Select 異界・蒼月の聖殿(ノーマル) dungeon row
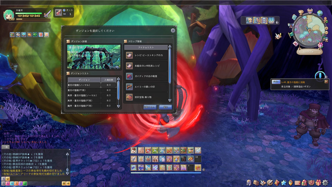The image size is (332, 187). tap(92, 96)
